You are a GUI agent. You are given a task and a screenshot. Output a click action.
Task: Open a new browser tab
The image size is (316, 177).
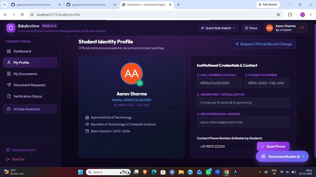(x=178, y=5)
